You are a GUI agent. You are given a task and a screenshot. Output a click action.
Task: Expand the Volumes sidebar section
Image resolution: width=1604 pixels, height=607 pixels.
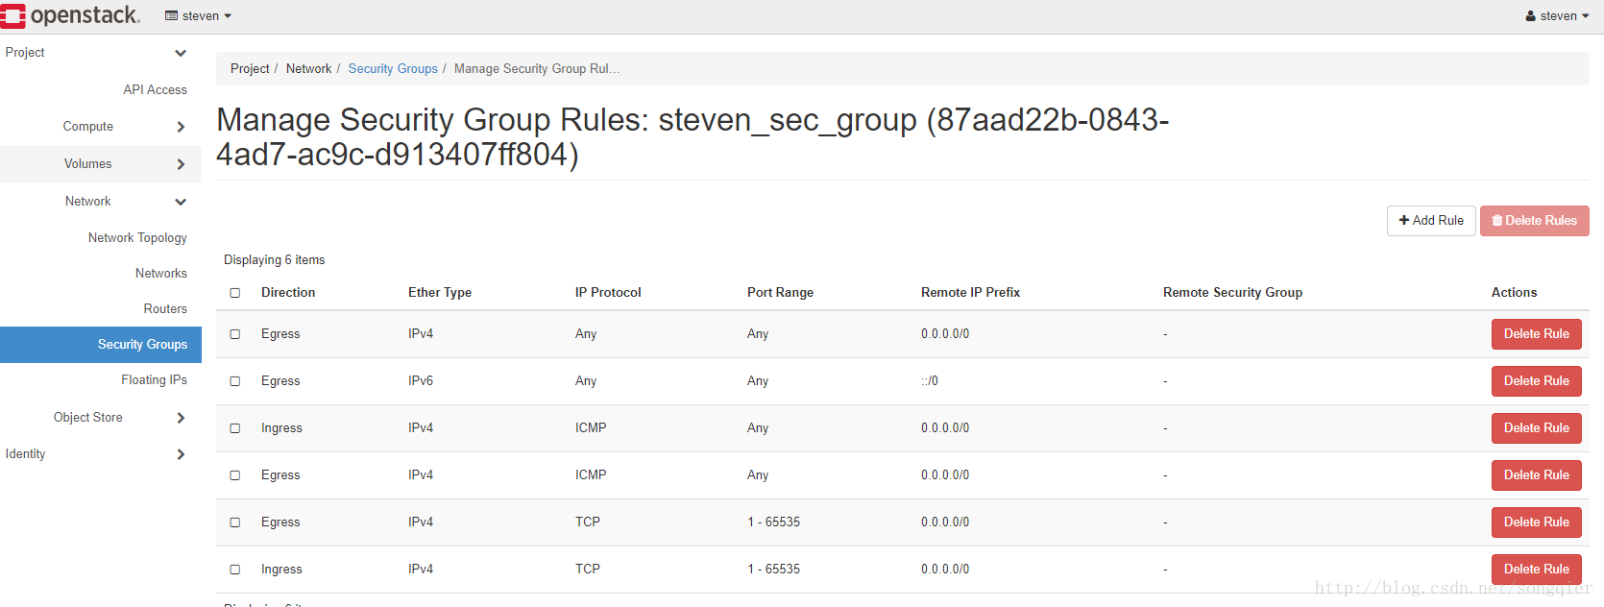click(101, 164)
